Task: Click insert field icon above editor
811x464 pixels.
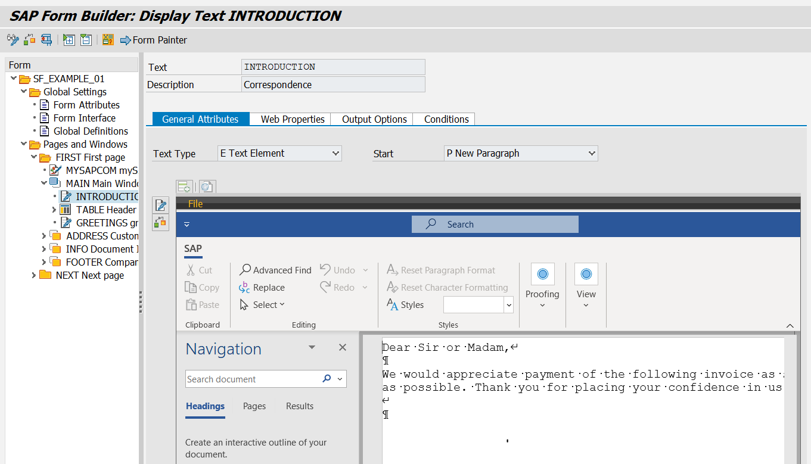Action: click(184, 186)
